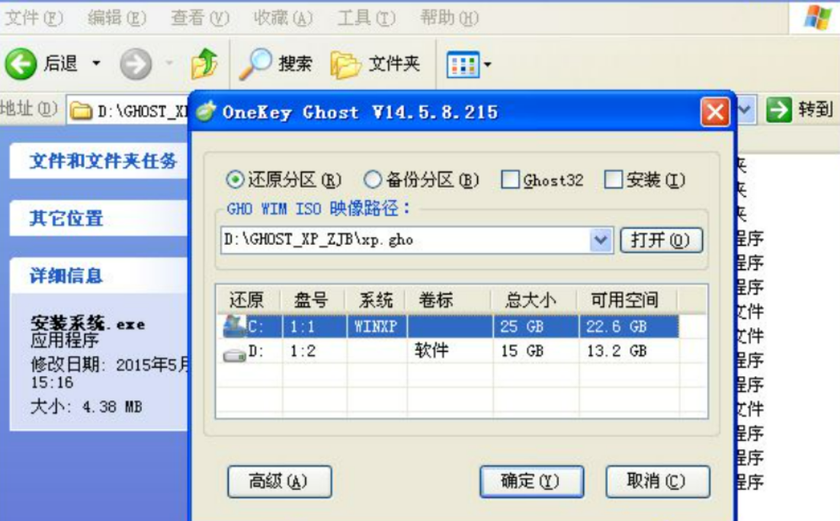
Task: Click the 1:1 disk number cell
Action: [314, 326]
